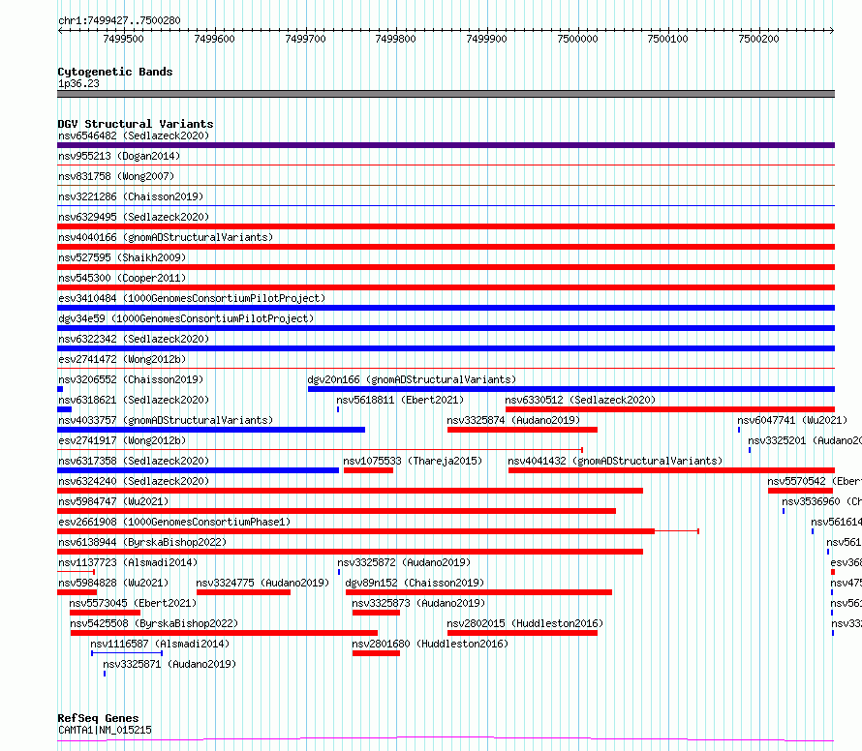The height and width of the screenshot is (751, 862).
Task: Open esv3410484 (1000GenomesConsortiumPilotProject) entry
Action: coord(192,298)
